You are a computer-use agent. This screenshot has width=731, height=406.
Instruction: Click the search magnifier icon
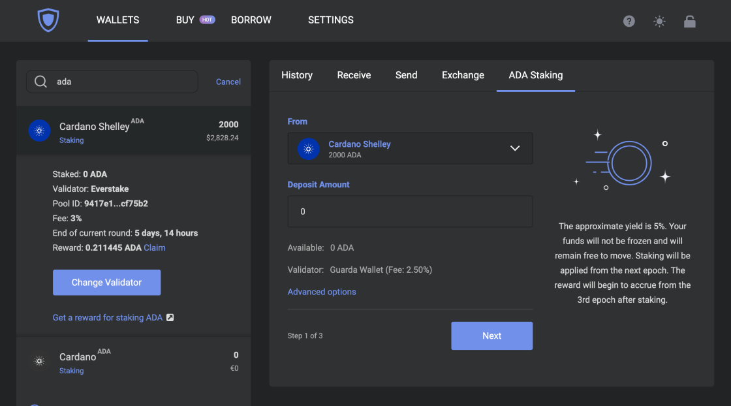coord(40,82)
